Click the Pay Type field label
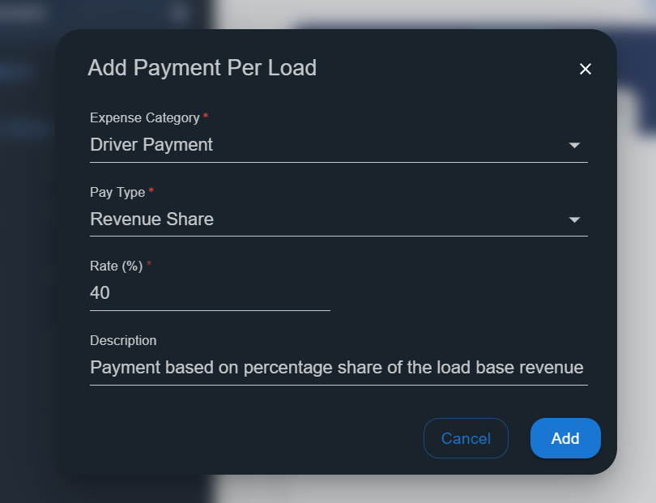 pos(117,192)
